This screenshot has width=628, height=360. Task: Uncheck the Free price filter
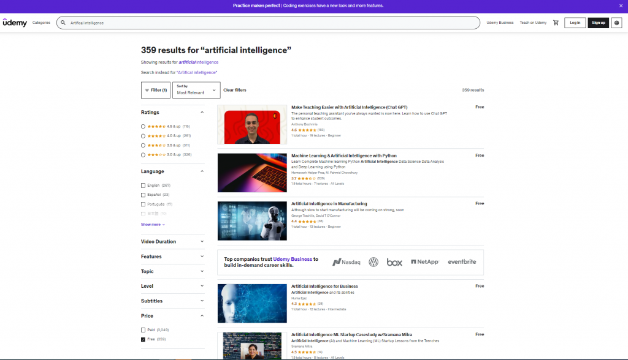coord(144,339)
